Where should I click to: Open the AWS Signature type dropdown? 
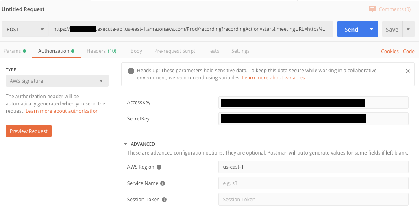(x=57, y=81)
